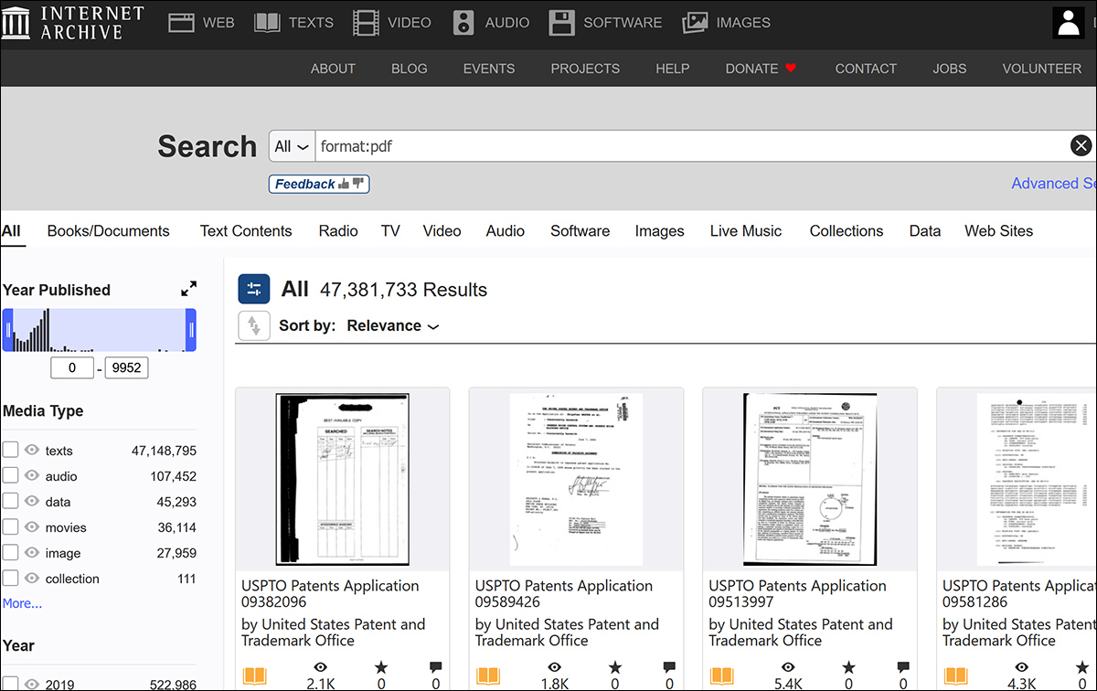Toggle sort direction arrows button
Viewport: 1097px width, 691px height.
click(x=253, y=325)
